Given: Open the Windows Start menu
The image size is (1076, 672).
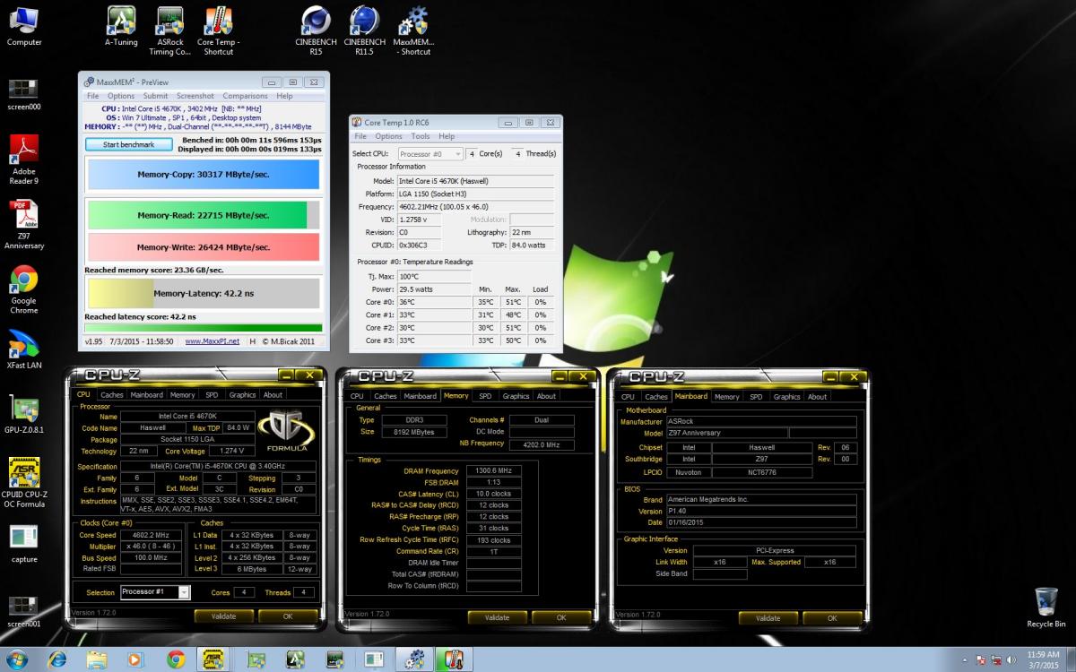Looking at the screenshot, I should point(17,659).
